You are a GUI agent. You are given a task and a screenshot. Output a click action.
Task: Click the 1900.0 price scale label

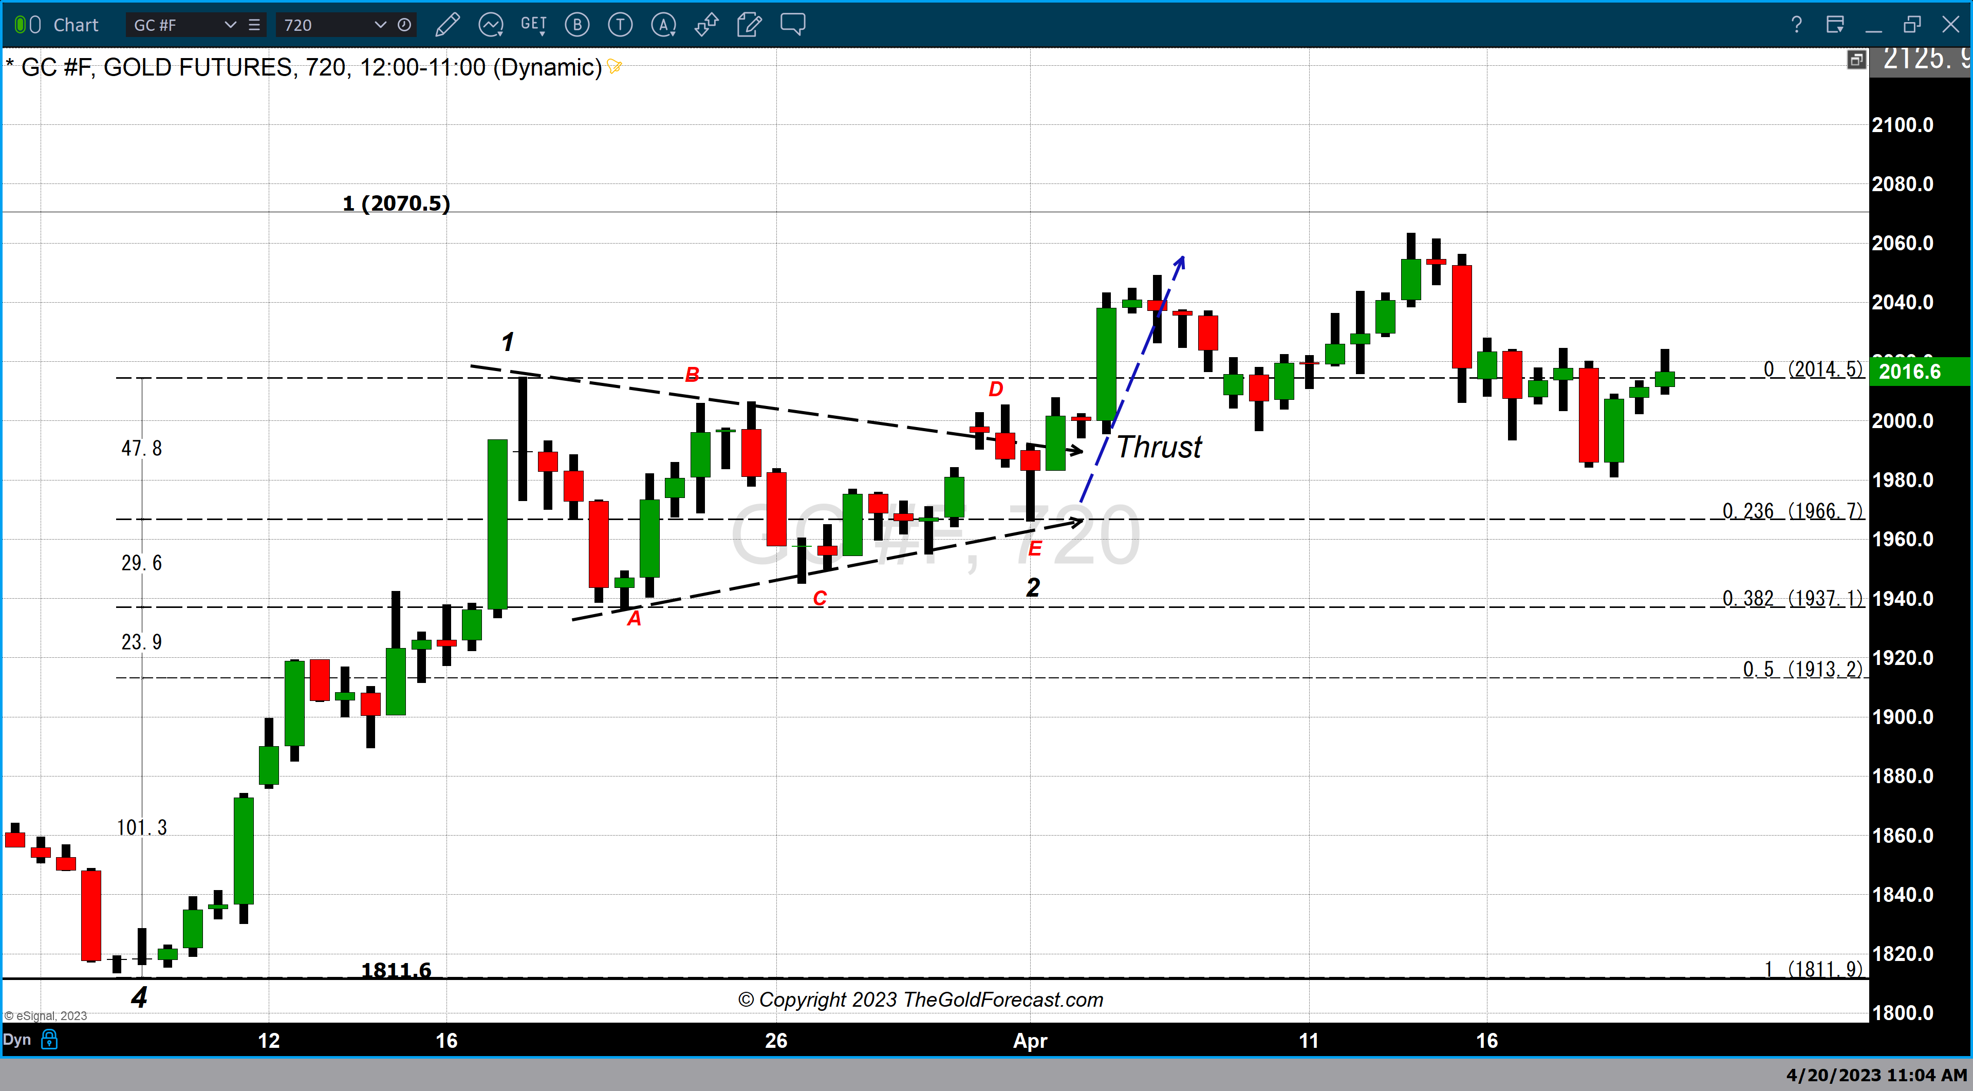(1903, 716)
